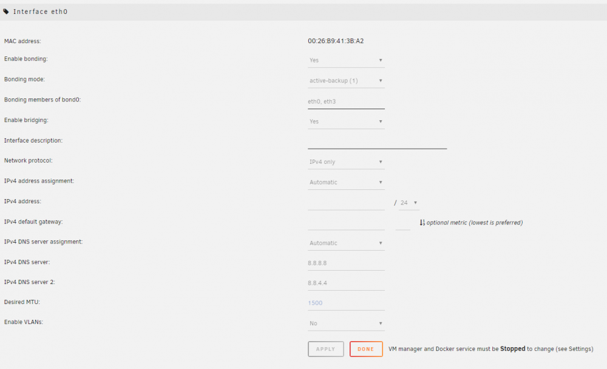Viewport: 607px width, 369px height.
Task: Click the metric sort icon by optional metric
Action: point(422,223)
